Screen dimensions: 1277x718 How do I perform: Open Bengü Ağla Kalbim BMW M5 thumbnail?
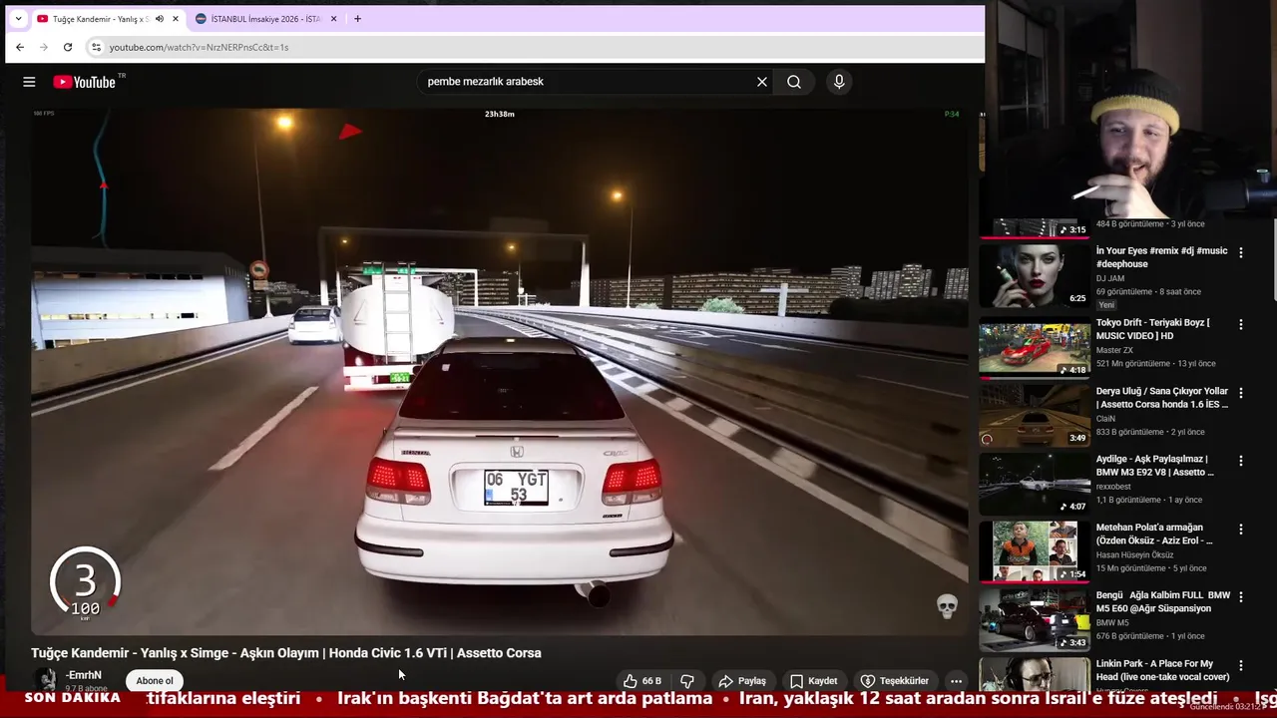click(1035, 620)
